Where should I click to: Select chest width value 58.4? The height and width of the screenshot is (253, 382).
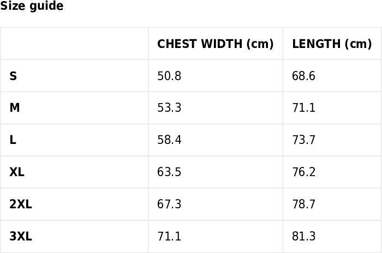(169, 140)
